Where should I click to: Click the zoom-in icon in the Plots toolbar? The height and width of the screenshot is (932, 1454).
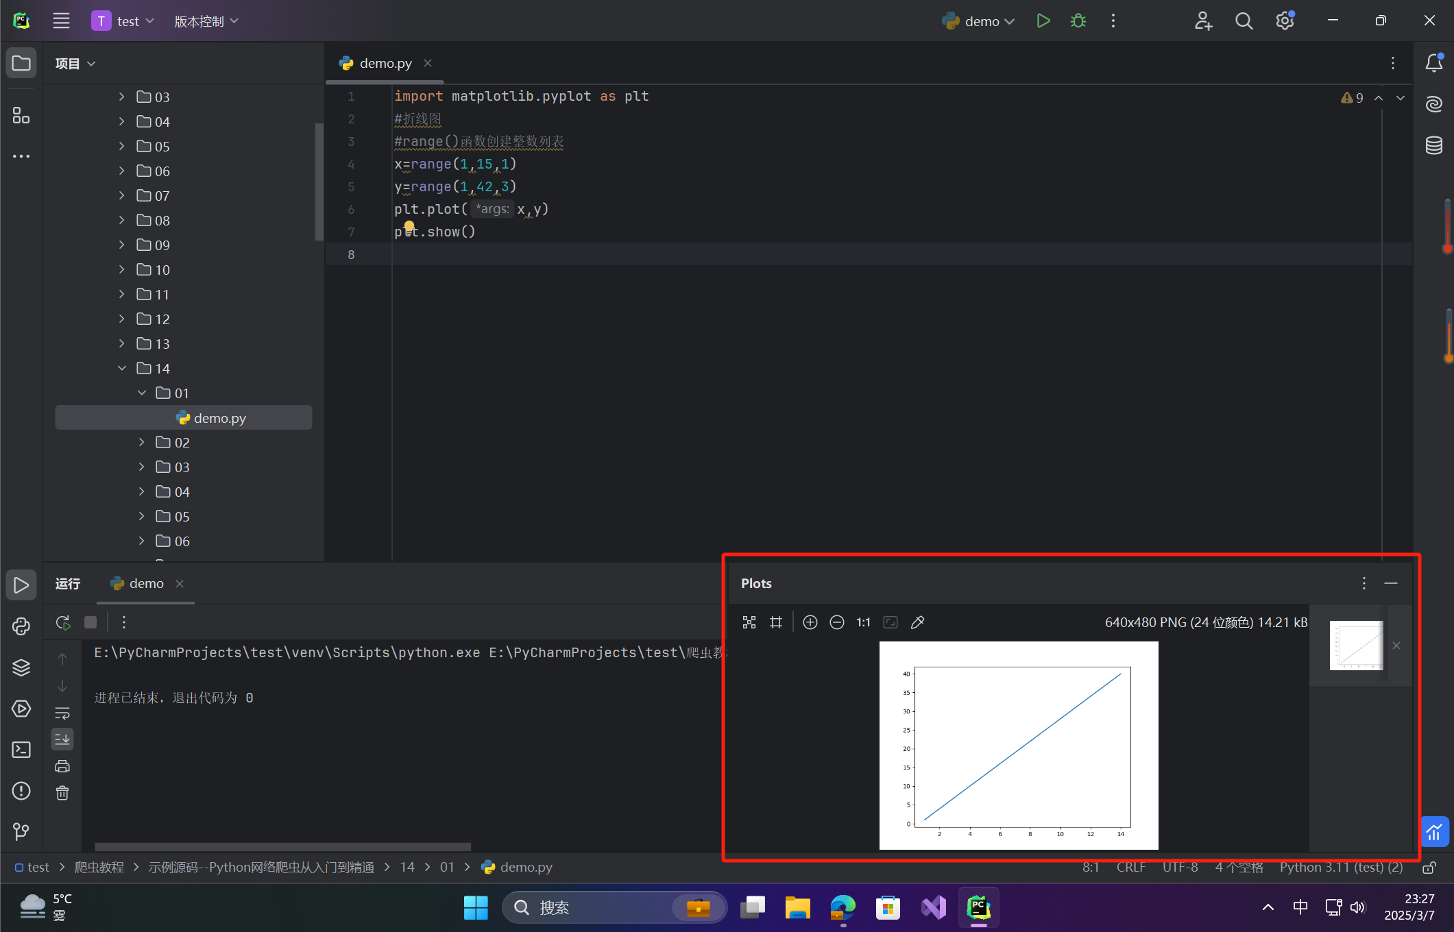coord(810,622)
